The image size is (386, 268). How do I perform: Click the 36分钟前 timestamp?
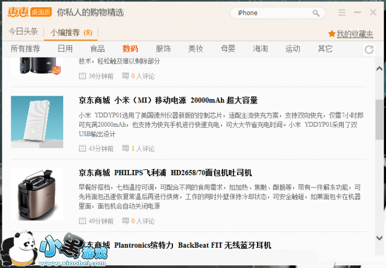(101, 76)
